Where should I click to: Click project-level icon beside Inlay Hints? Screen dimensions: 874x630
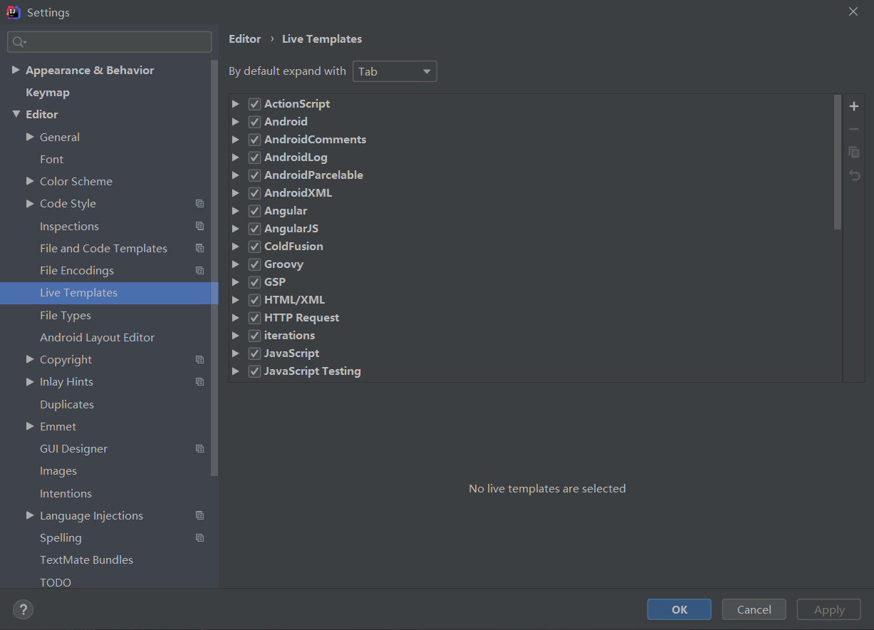pos(199,381)
